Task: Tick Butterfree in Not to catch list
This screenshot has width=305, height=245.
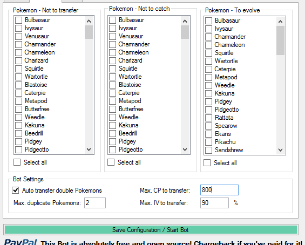Action: pos(113,109)
